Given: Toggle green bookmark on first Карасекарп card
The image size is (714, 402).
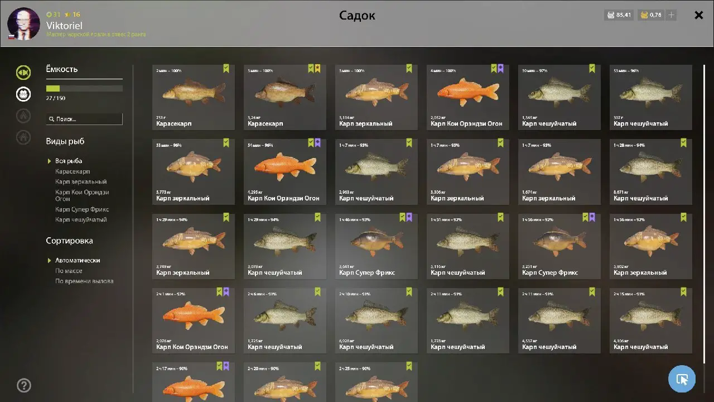Looking at the screenshot, I should [226, 69].
